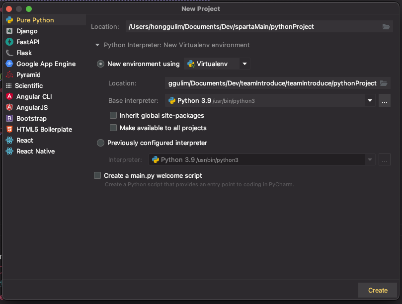Select New environment using radio button

(100, 64)
